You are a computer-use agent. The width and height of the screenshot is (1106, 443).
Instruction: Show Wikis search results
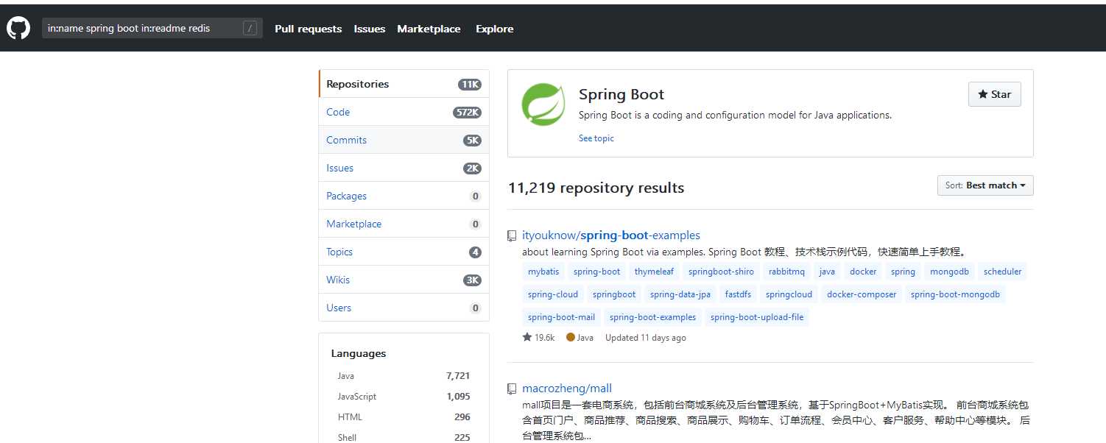pos(404,280)
